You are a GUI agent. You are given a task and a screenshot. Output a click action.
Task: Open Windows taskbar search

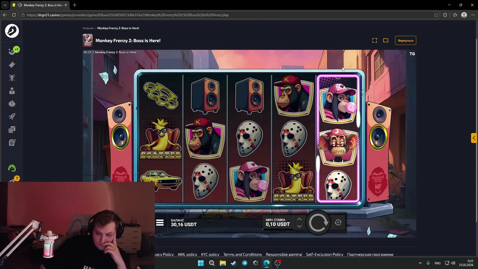[212, 263]
